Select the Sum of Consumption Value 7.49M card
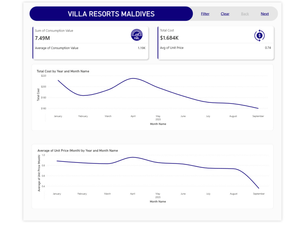 coord(91,35)
